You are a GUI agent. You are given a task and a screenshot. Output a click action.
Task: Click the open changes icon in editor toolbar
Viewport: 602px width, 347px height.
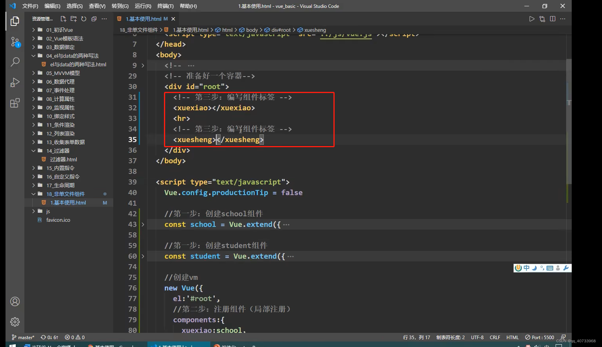pyautogui.click(x=542, y=19)
